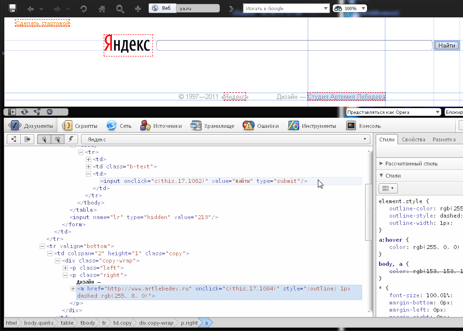
Task: Toggle the lightning bolt update DOM button
Action: pos(71,139)
